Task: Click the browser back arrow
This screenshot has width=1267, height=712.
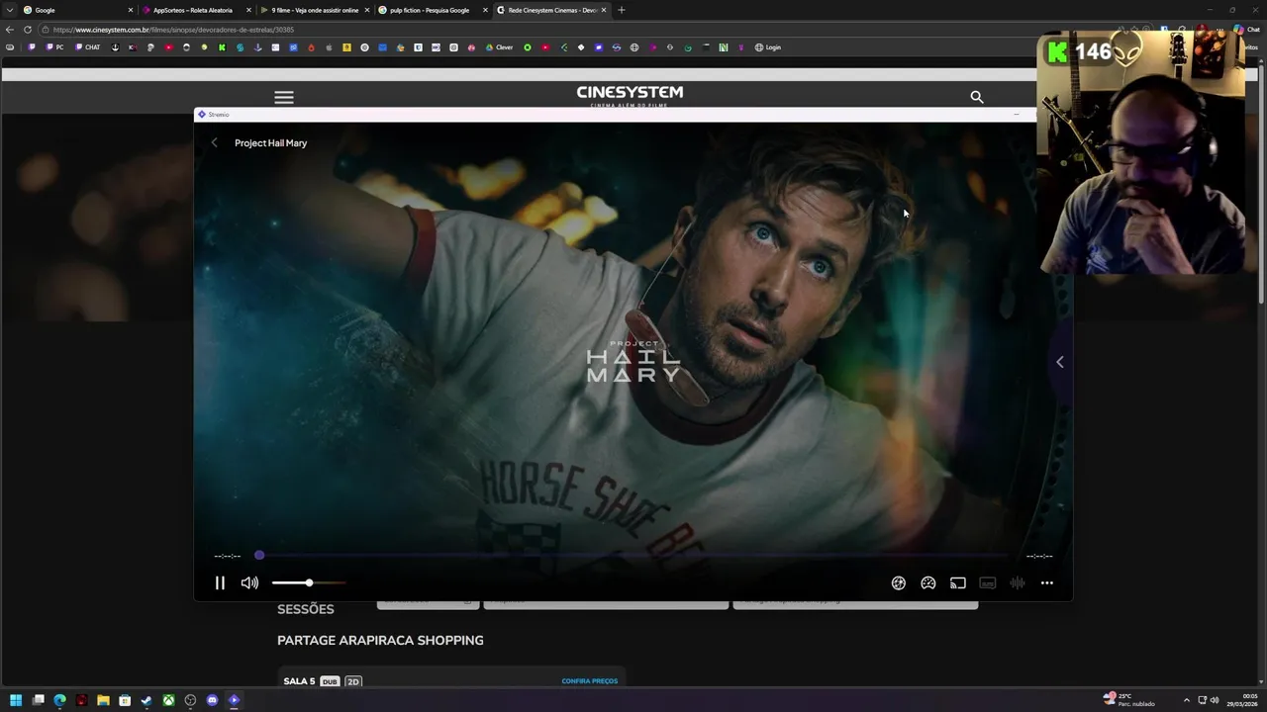Action: point(10,30)
